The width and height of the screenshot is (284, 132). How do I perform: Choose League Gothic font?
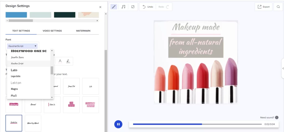click(x=29, y=76)
